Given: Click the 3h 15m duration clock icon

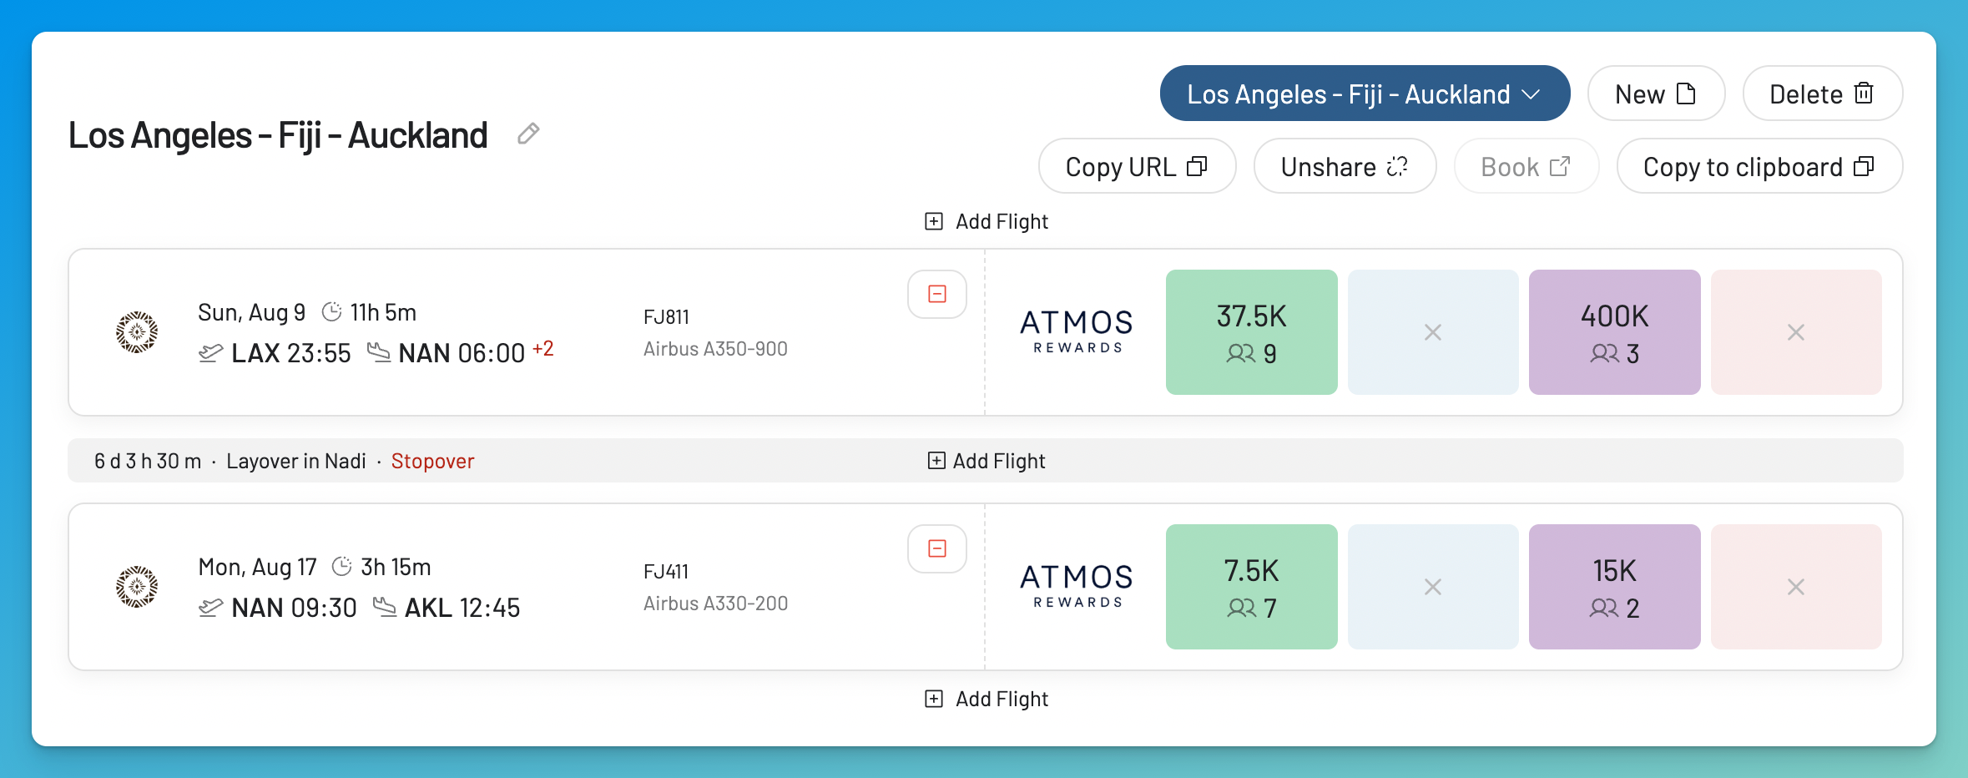Looking at the screenshot, I should (342, 567).
